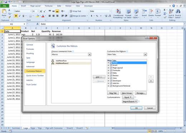
Task: Click the Decrease Font Size icon
Action: tap(44, 11)
